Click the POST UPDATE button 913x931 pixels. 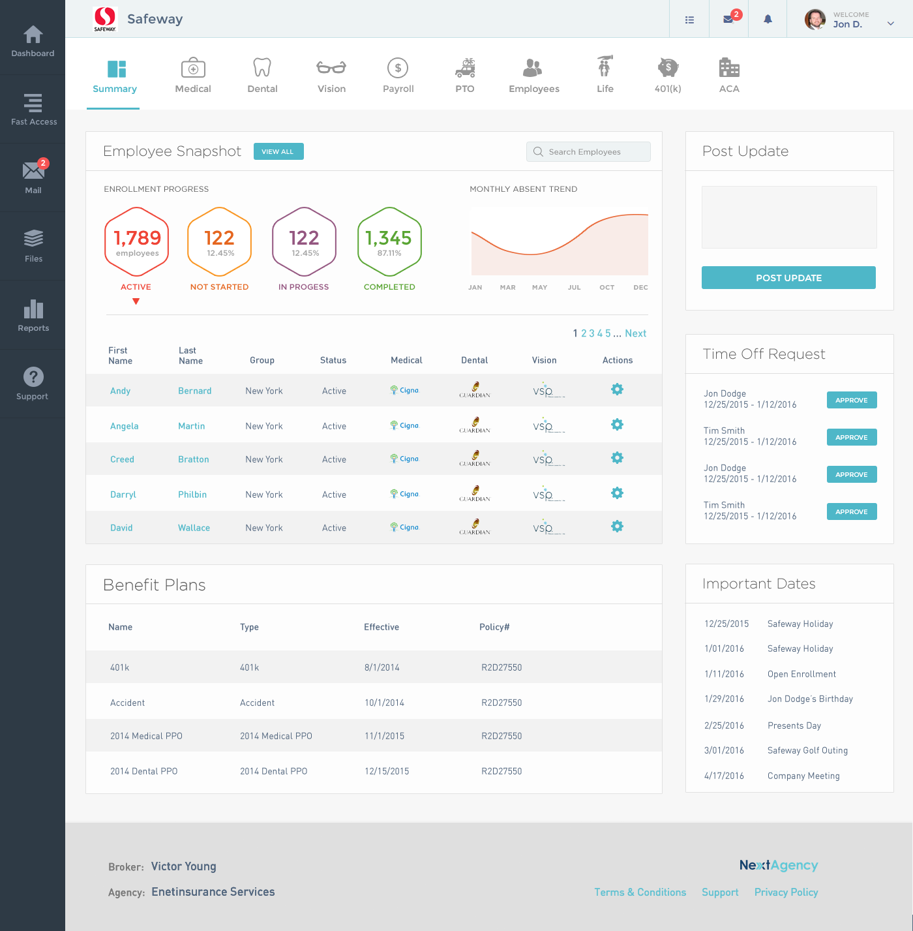(788, 277)
